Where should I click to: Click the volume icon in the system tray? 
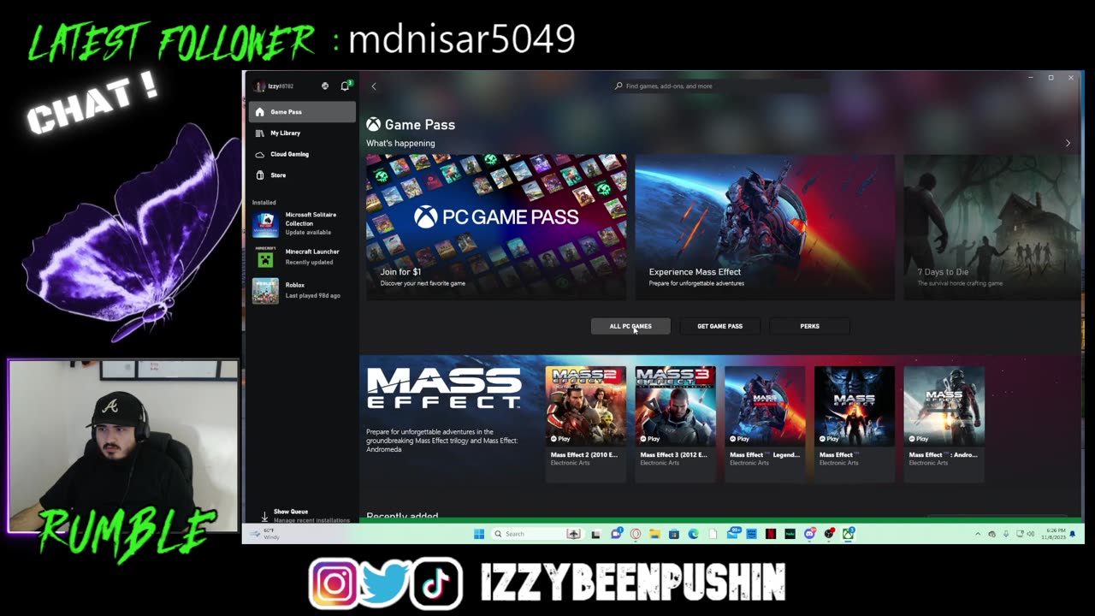1030,534
